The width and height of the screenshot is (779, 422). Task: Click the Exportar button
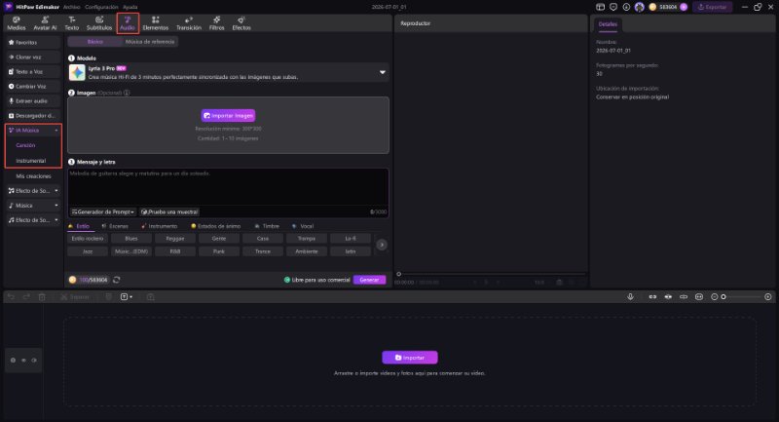pyautogui.click(x=712, y=7)
